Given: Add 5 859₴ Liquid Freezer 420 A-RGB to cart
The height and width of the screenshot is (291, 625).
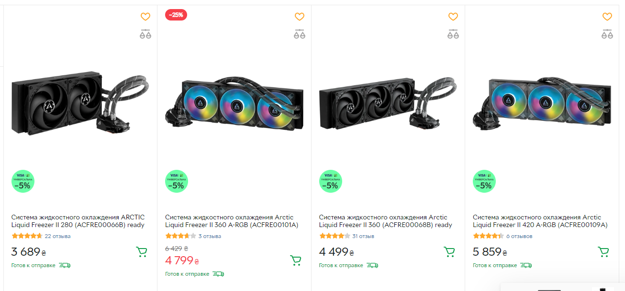Looking at the screenshot, I should click(x=603, y=252).
